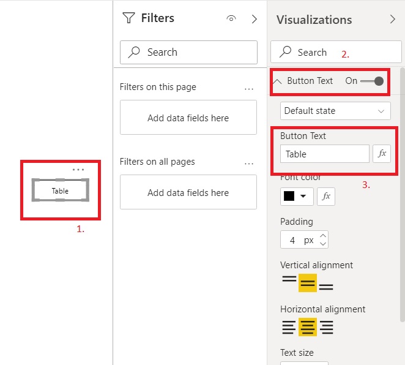The image size is (405, 365).
Task: Collapse the Button Text section
Action: tap(278, 81)
